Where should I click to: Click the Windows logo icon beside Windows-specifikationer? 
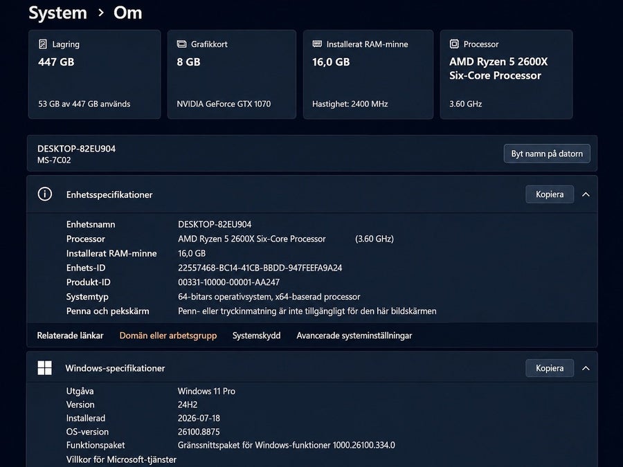(x=44, y=368)
